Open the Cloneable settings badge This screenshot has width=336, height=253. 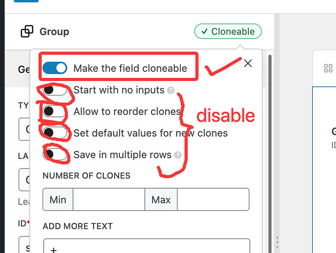228,31
